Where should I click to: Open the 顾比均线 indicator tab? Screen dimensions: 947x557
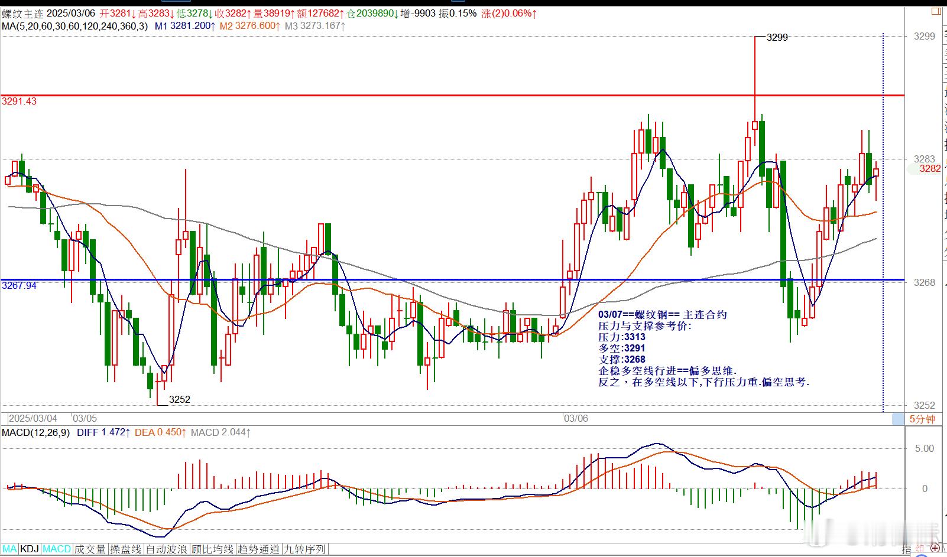click(213, 549)
